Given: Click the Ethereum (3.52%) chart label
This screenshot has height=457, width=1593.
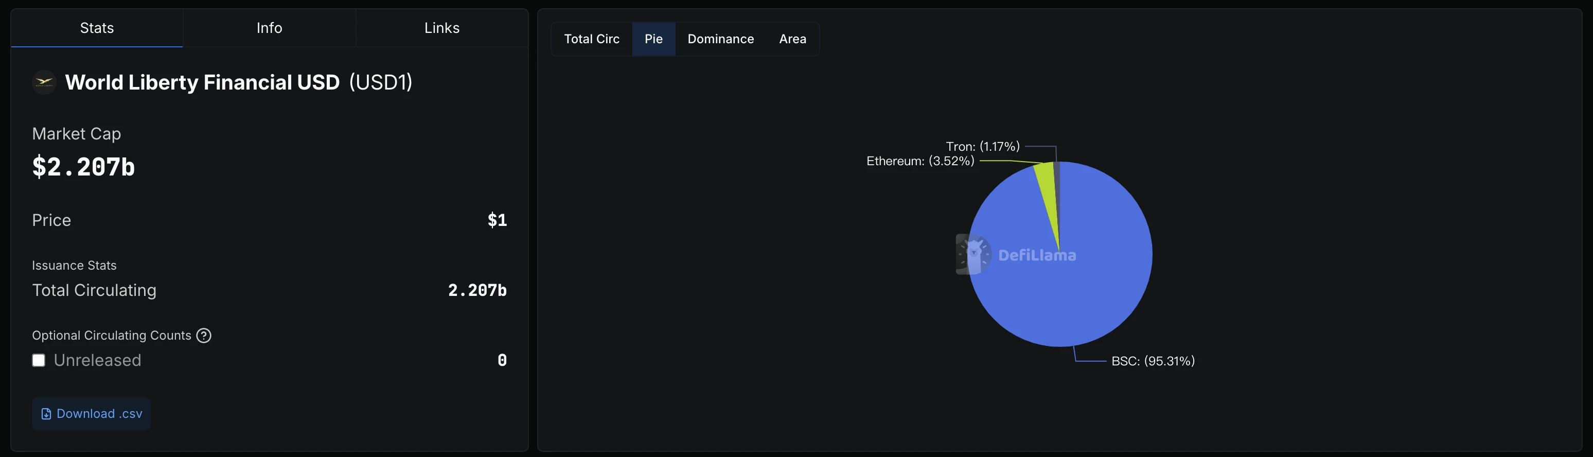Looking at the screenshot, I should [919, 162].
